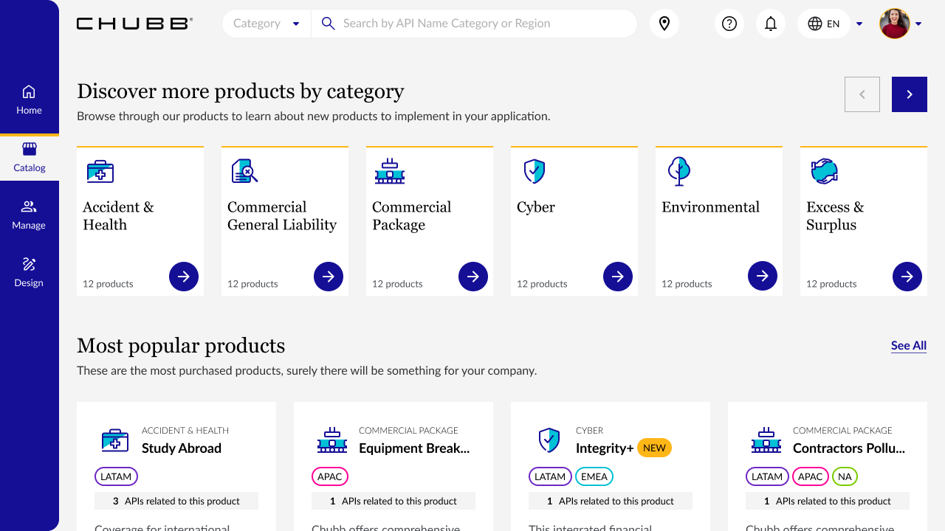
Task: Open notifications bell icon
Action: pos(771,24)
